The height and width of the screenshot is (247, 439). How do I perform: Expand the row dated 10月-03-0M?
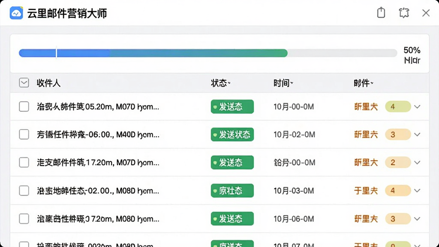[417, 191]
